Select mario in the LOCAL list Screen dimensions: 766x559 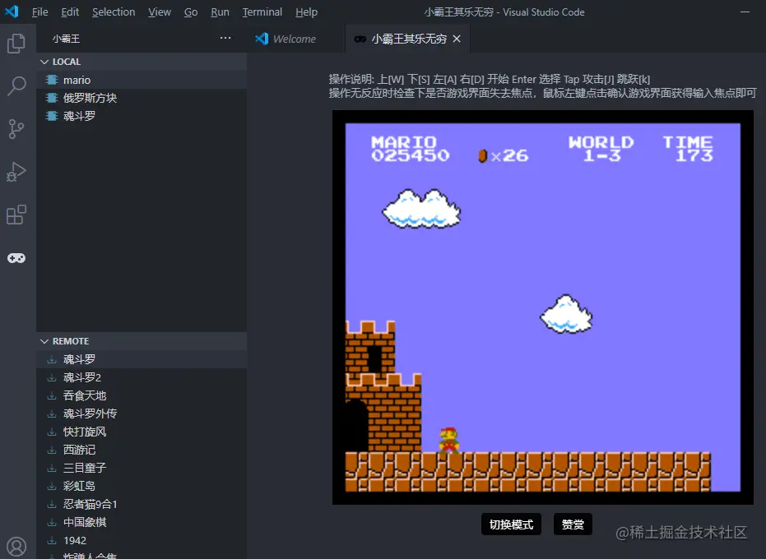pyautogui.click(x=142, y=80)
